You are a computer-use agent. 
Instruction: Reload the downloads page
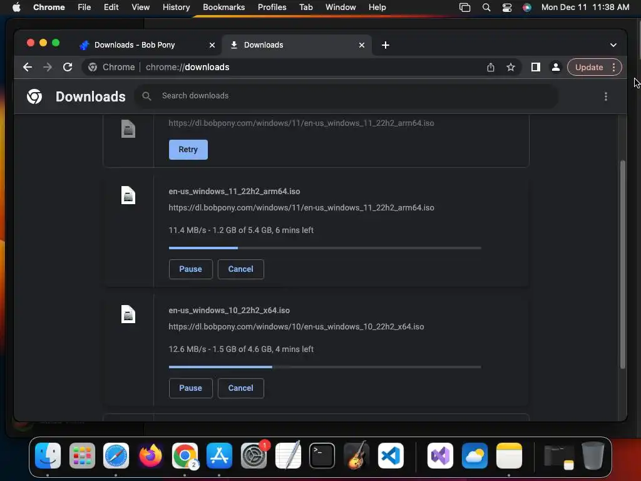(68, 67)
